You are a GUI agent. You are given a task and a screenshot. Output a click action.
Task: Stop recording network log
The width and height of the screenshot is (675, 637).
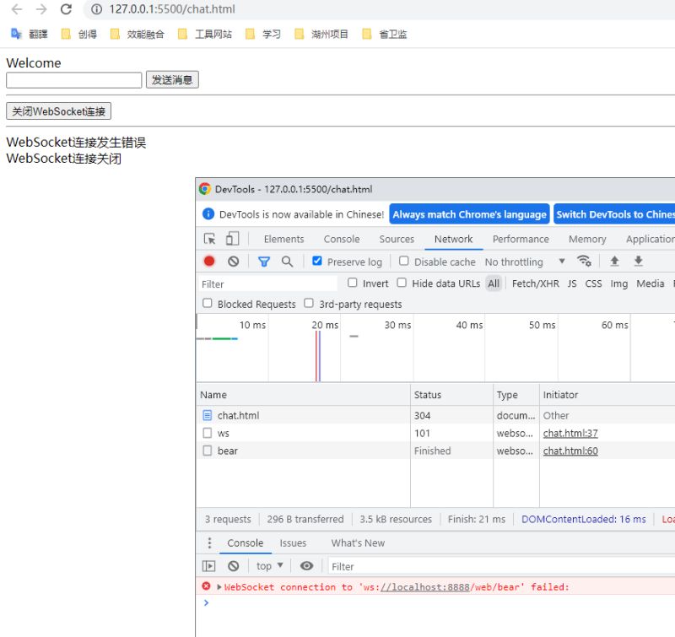click(x=209, y=262)
